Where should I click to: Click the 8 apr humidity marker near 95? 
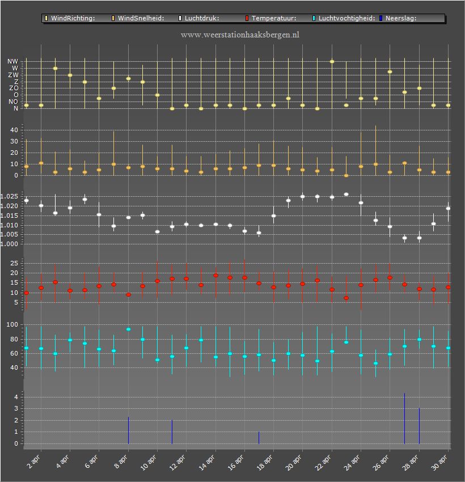coord(129,329)
